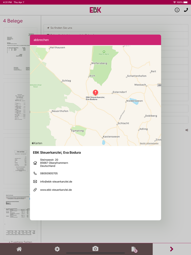Click the '4 Belege' heading
Viewport: 191px width, 255px height.
tap(13, 21)
